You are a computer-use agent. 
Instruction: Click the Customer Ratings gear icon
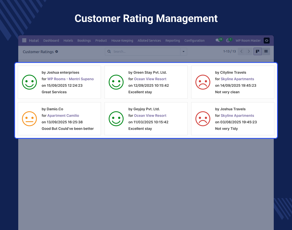coord(57,52)
